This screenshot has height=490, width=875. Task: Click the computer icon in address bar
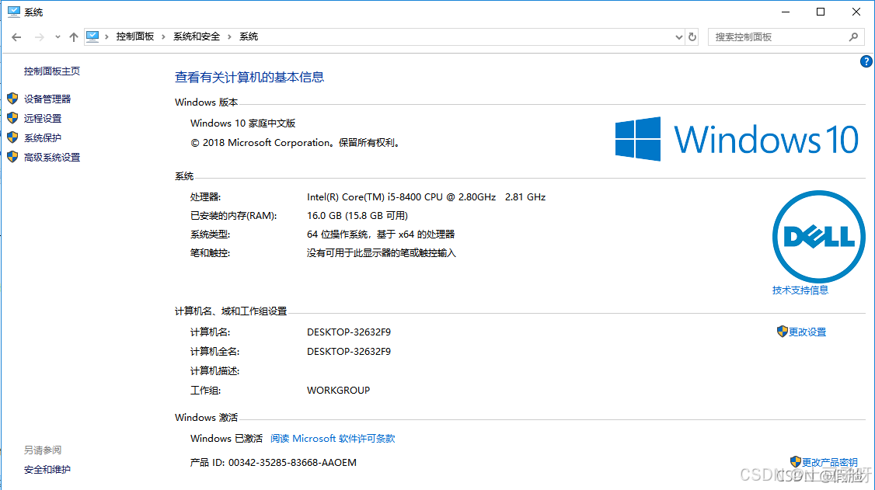(x=92, y=36)
